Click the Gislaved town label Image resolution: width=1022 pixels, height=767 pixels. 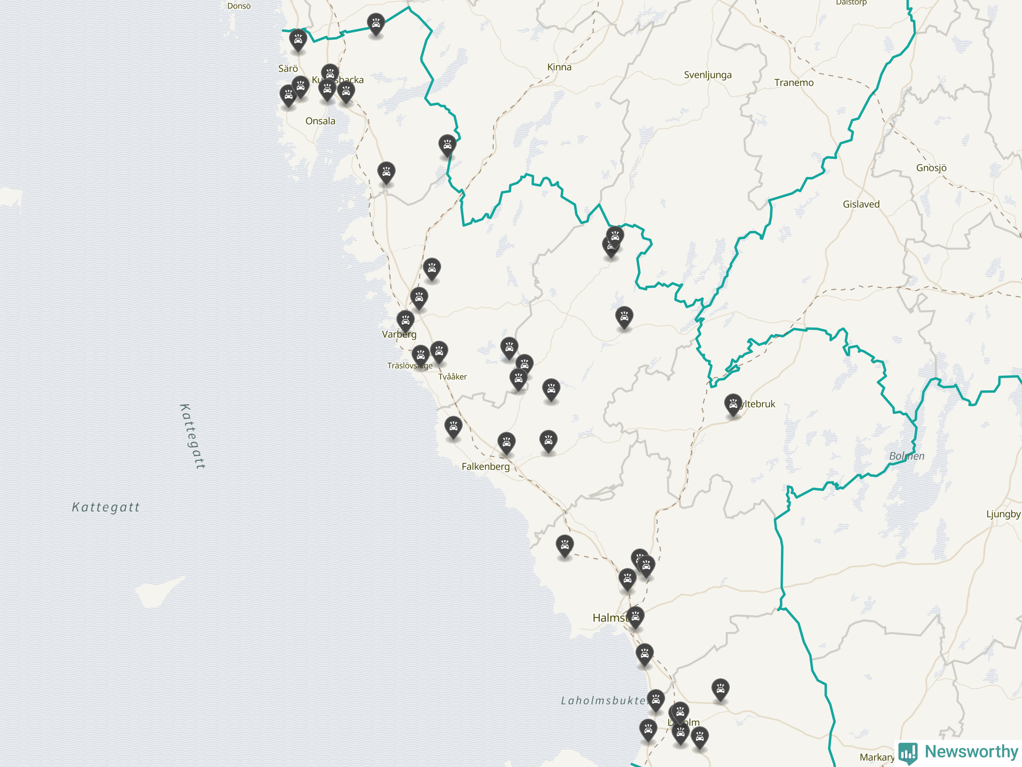pos(861,204)
